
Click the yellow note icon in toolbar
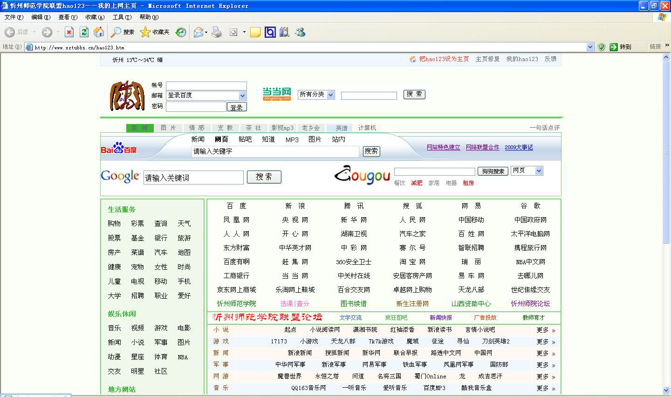pyautogui.click(x=255, y=32)
